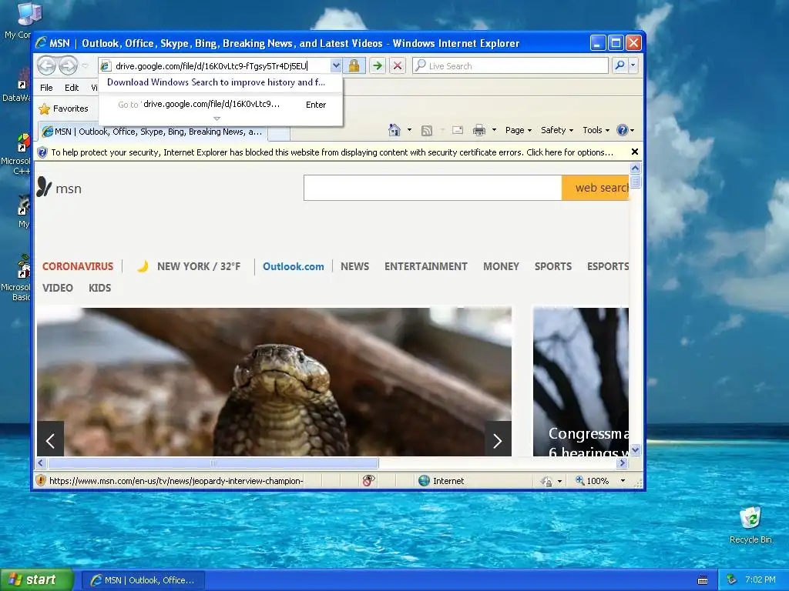Click the Read Mail envelope icon
Screen dimensions: 789x591
coord(458,130)
